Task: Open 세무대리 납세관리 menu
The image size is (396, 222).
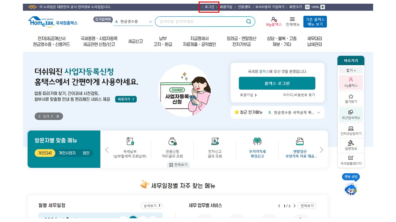Action: point(315,41)
